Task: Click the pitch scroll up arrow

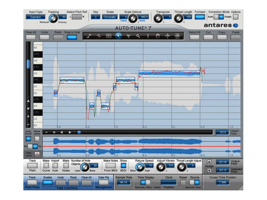Action: (x=28, y=101)
